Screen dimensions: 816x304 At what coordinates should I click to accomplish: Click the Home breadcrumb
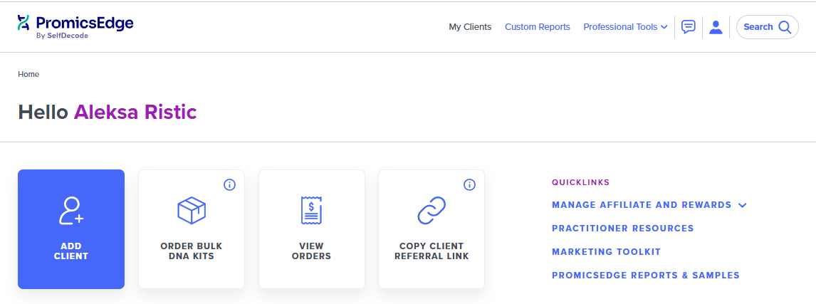(x=28, y=75)
